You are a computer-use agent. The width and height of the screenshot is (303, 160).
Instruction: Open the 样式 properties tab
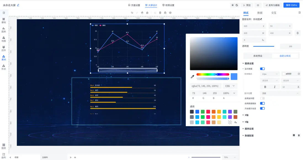(x=246, y=13)
